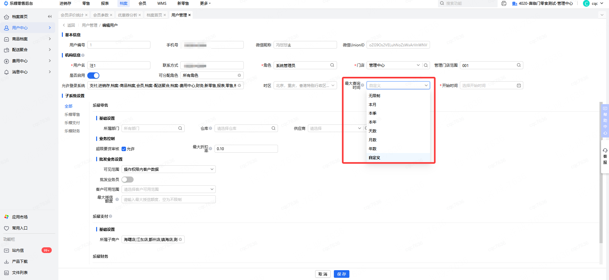Viewport: 609px width, 280px height.
Task: Close the 会员评价统计 tab
Action: click(x=86, y=15)
